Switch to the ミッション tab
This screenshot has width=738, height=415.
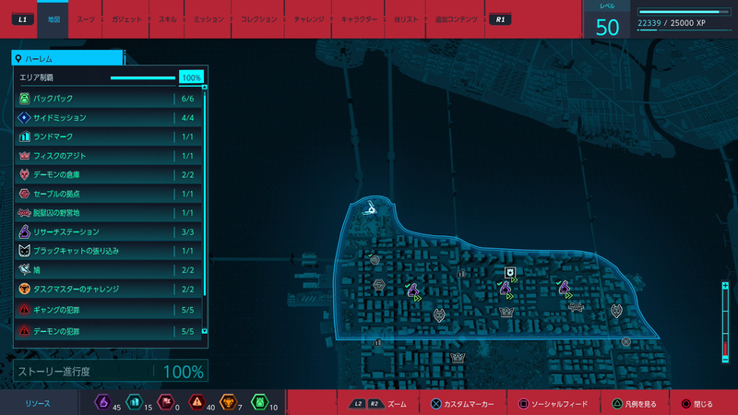(x=208, y=19)
